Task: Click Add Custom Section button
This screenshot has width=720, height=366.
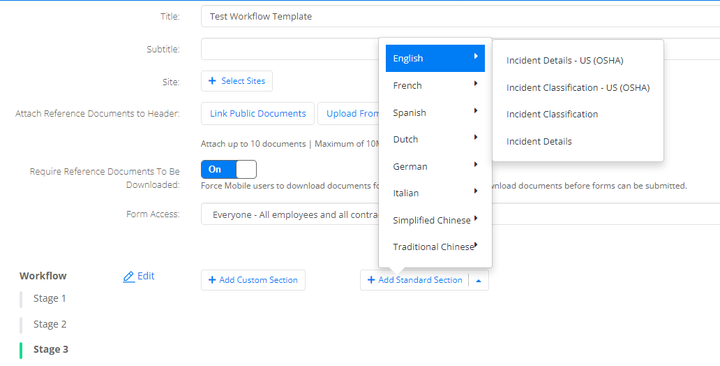Action: [253, 280]
